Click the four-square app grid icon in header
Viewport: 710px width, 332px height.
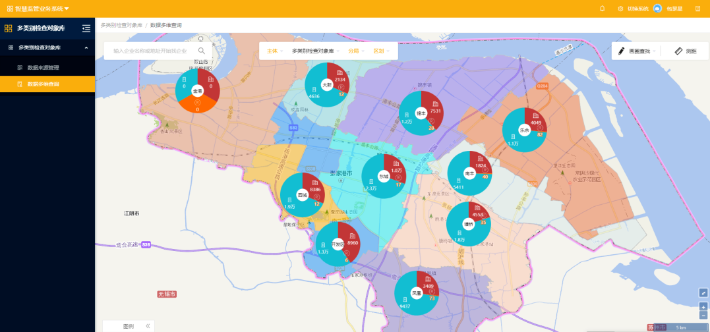click(10, 9)
